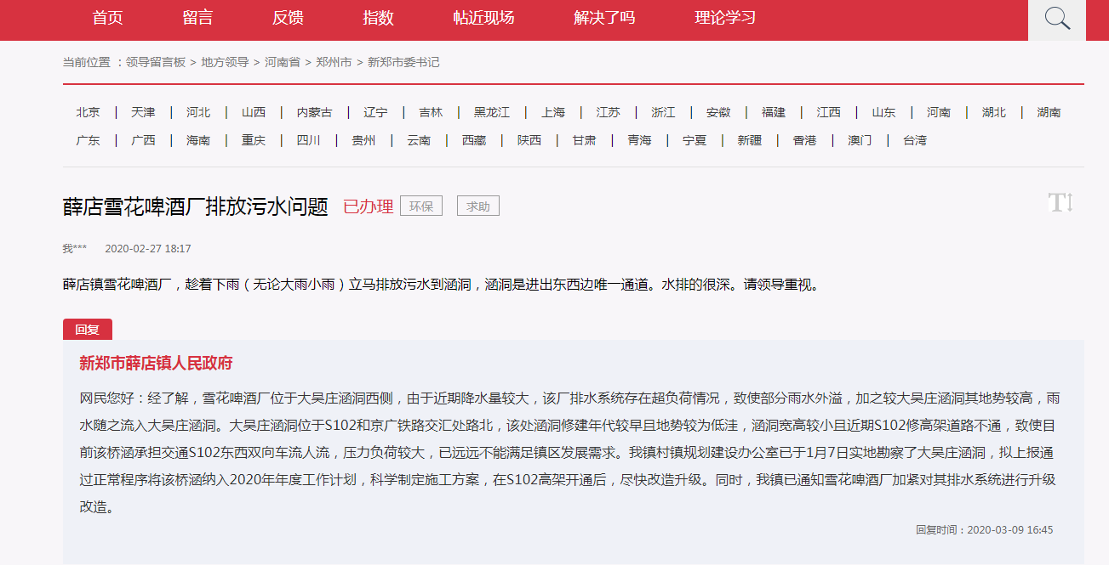Select the 广西 region link
This screenshot has width=1109, height=565.
(x=143, y=140)
